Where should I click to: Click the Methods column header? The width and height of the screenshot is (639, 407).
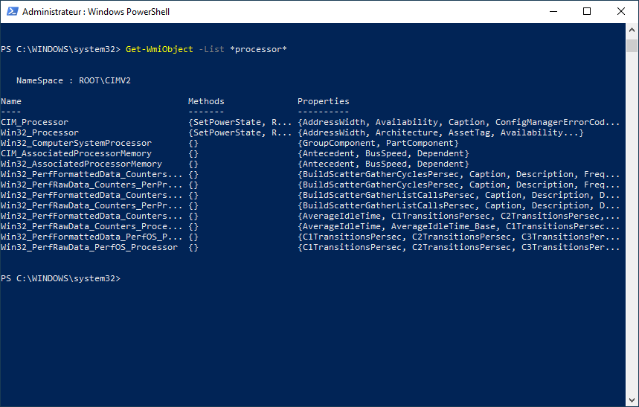pos(206,101)
